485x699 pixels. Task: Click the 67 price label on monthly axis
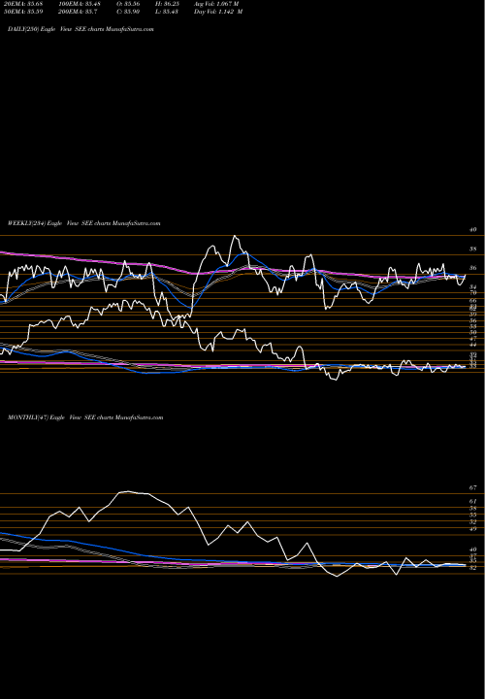pos(473,488)
